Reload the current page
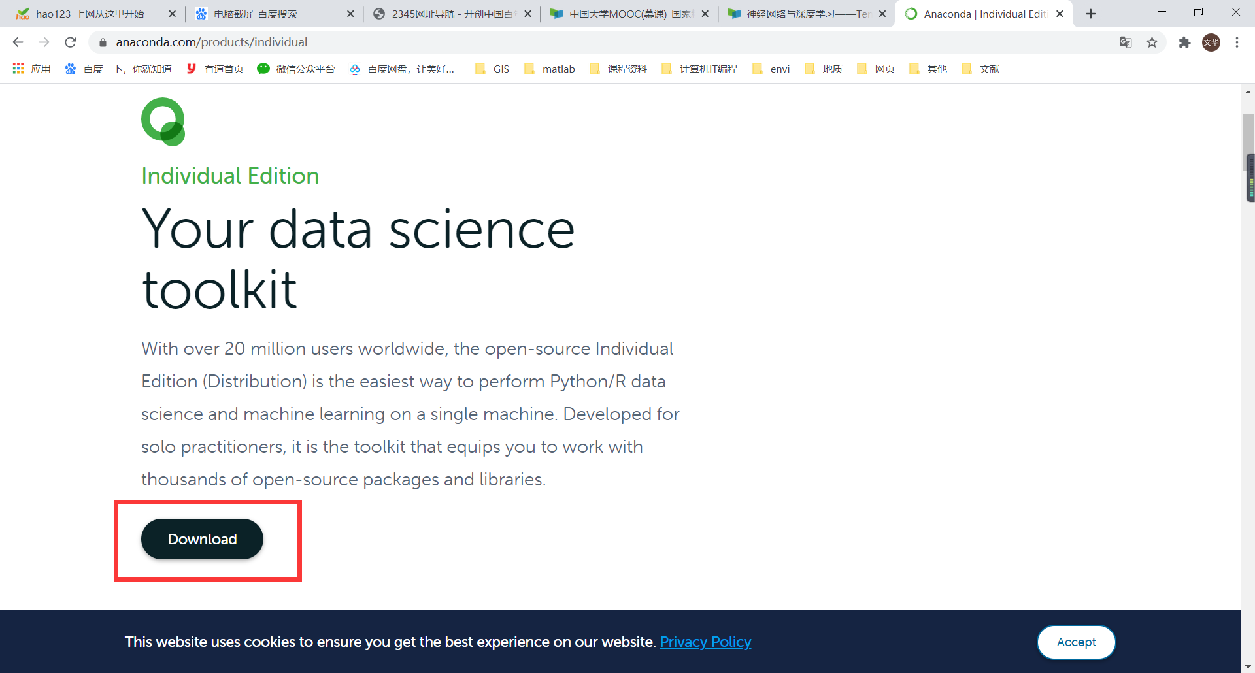1255x673 pixels. (x=71, y=42)
